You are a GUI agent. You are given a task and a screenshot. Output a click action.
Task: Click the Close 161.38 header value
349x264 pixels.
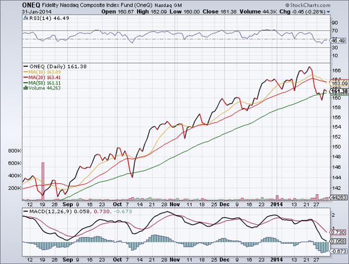pos(219,12)
